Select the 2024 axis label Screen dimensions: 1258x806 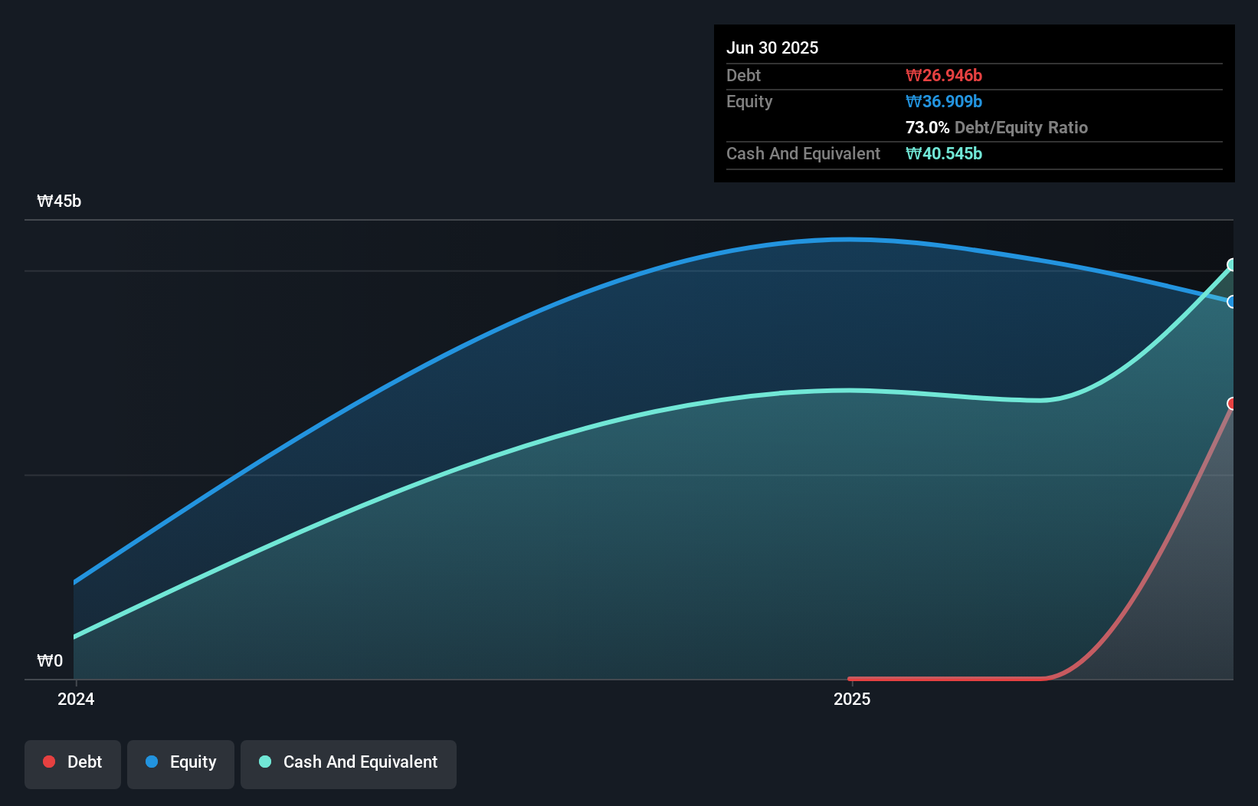[74, 699]
